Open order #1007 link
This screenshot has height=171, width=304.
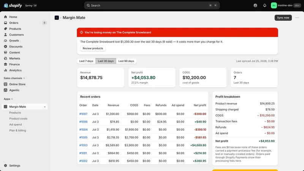(83, 114)
